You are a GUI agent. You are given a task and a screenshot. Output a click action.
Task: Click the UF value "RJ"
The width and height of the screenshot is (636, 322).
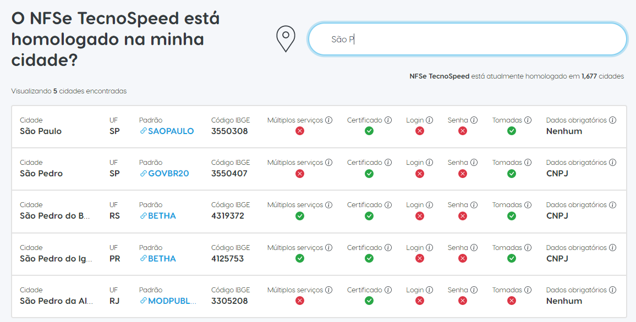click(x=114, y=301)
